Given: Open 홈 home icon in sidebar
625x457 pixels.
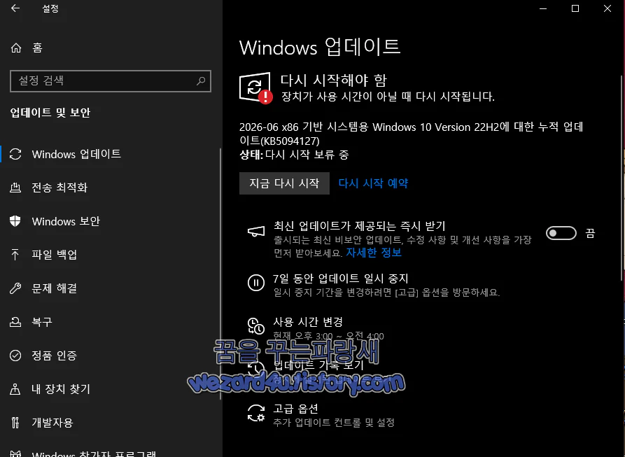Looking at the screenshot, I should pyautogui.click(x=16, y=48).
